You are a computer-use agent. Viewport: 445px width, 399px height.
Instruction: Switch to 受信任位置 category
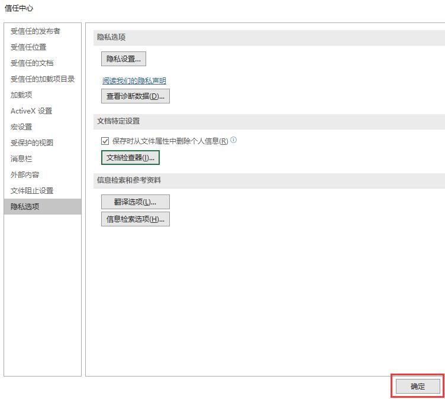point(28,47)
